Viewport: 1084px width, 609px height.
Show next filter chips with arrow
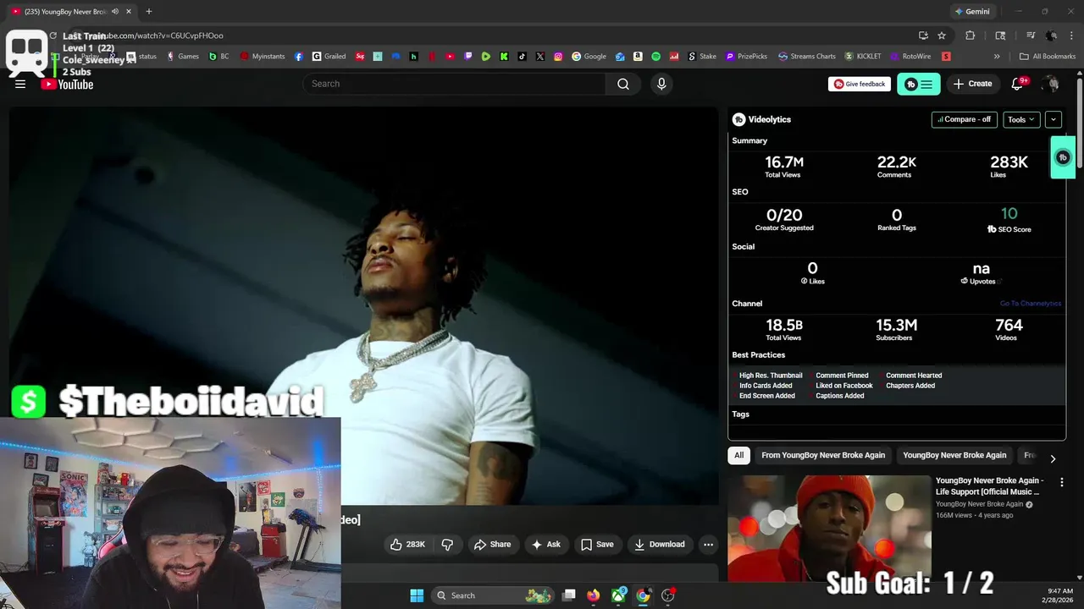(x=1053, y=458)
